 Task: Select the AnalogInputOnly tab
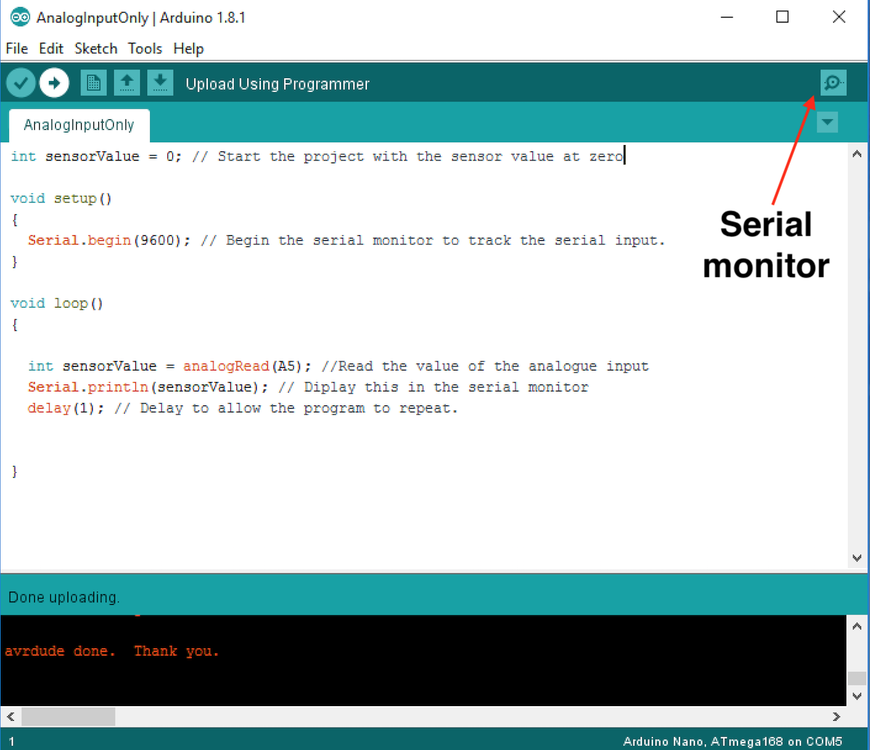pos(79,125)
